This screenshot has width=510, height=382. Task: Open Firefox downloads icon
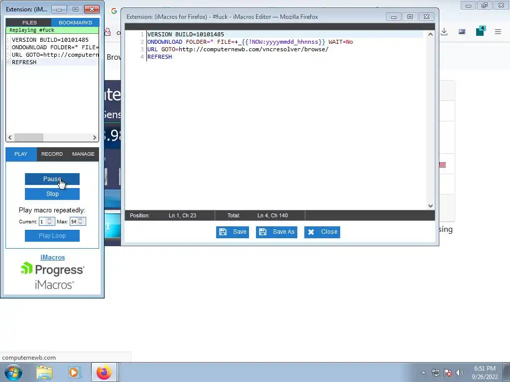[x=444, y=32]
